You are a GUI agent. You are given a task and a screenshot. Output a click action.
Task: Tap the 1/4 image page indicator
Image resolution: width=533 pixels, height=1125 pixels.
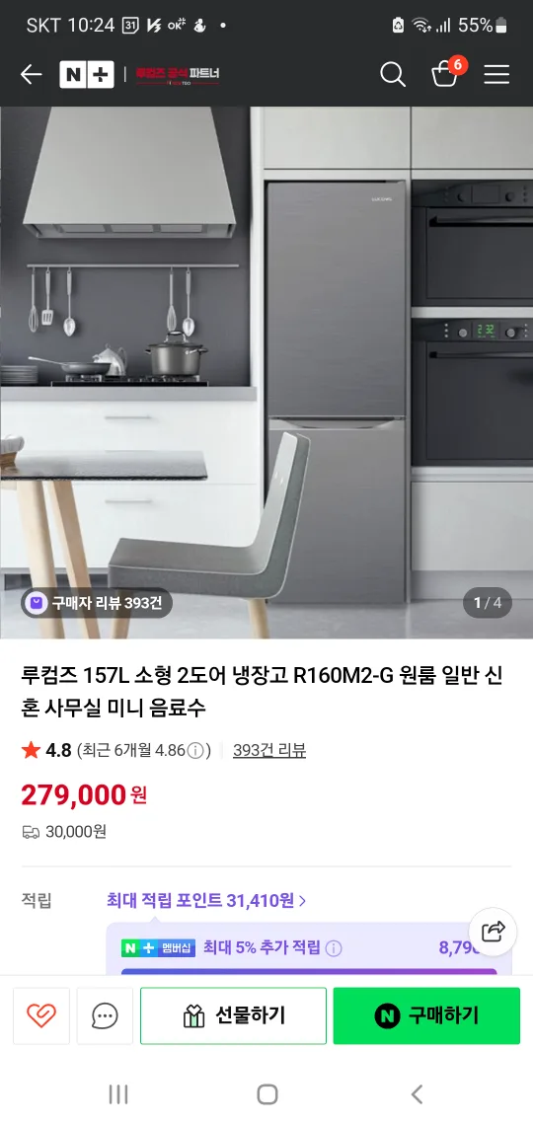488,603
